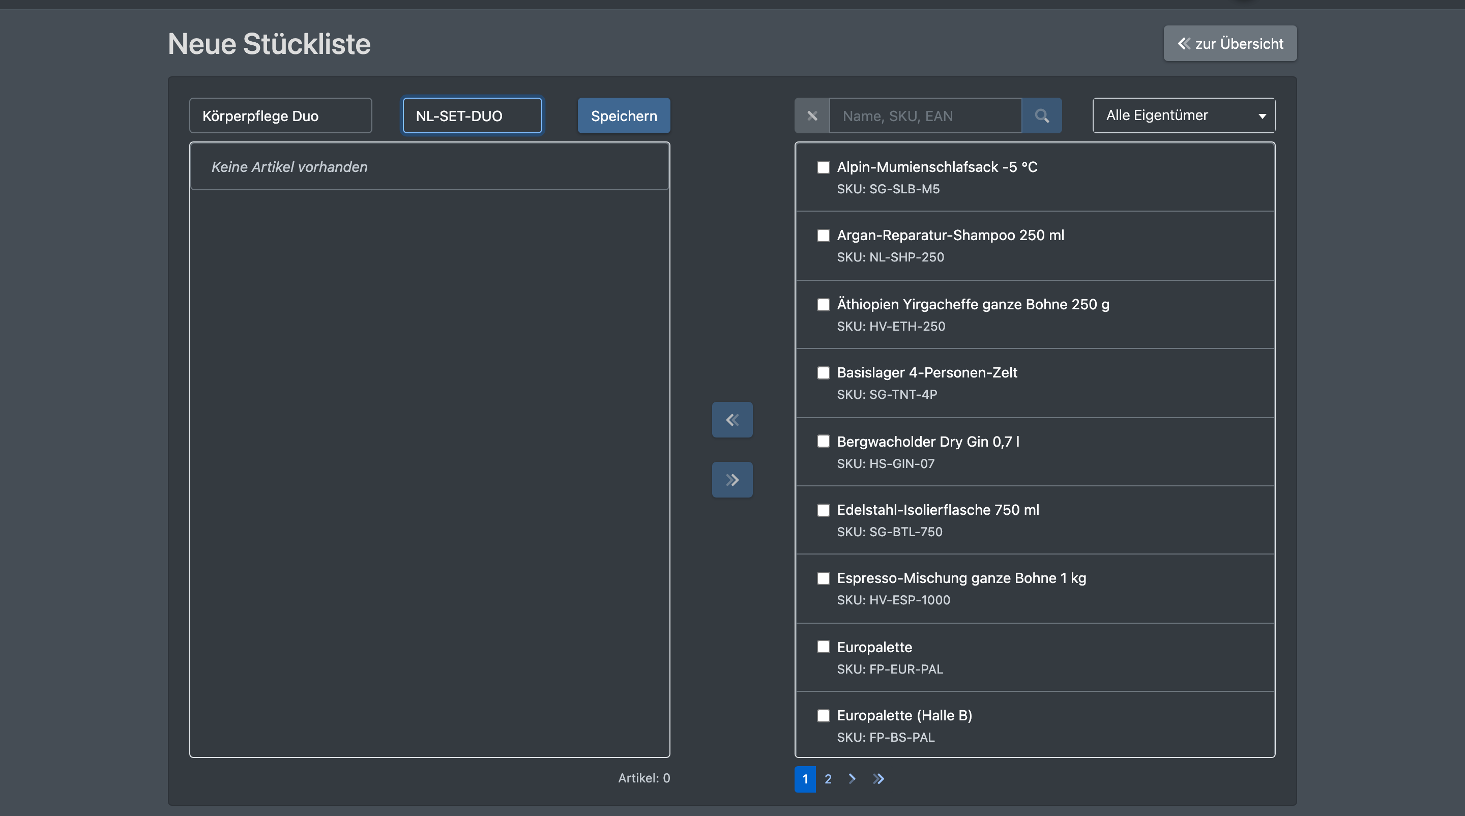Jump to last page with double chevron
This screenshot has height=816, width=1465.
tap(878, 778)
